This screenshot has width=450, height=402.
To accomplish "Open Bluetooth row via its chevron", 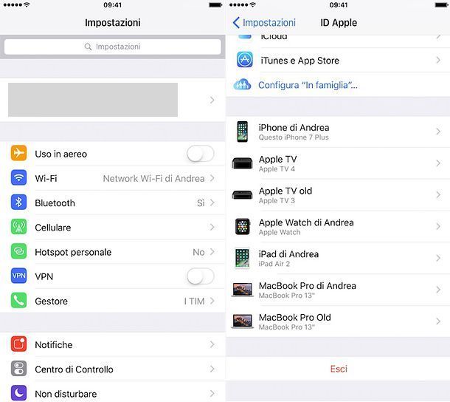I will coord(212,202).
